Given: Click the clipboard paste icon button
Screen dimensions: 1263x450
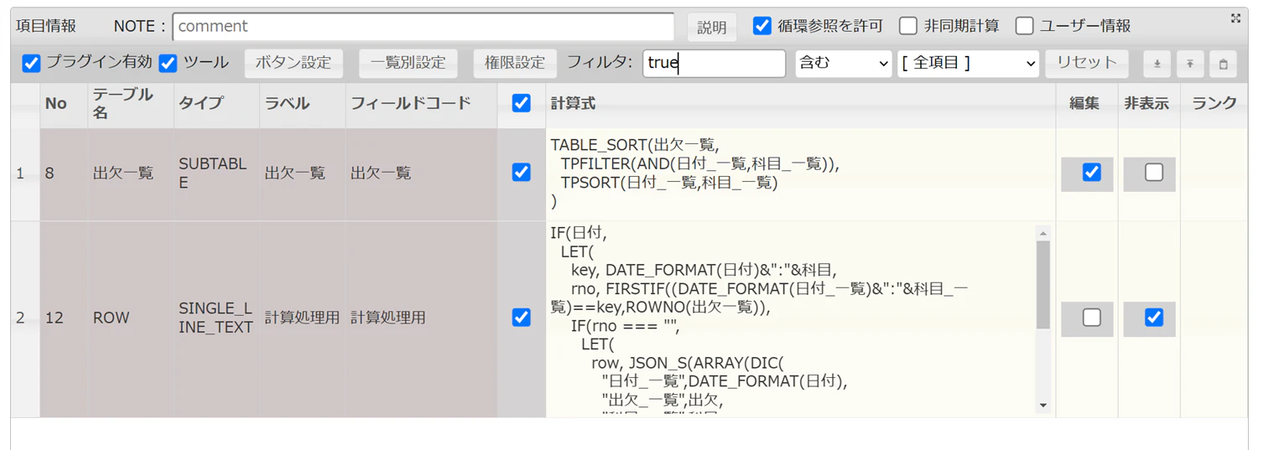Looking at the screenshot, I should [x=1223, y=64].
